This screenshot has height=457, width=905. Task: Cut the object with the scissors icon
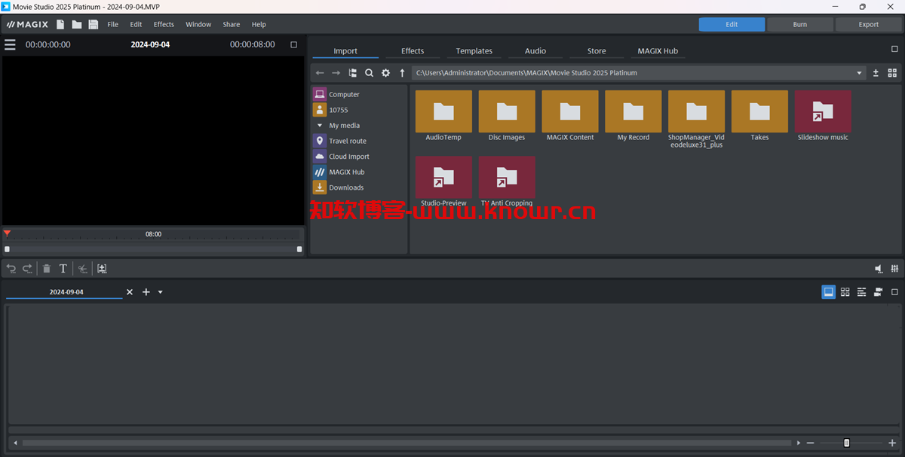pos(83,268)
